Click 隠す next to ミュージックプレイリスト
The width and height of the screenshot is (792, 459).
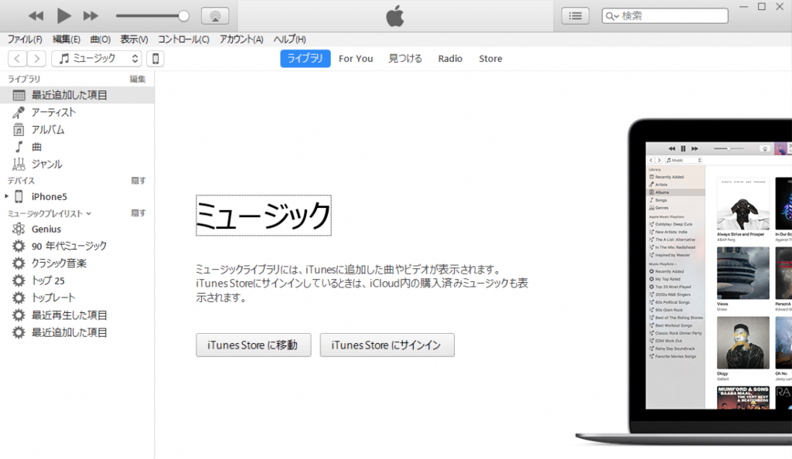(138, 213)
